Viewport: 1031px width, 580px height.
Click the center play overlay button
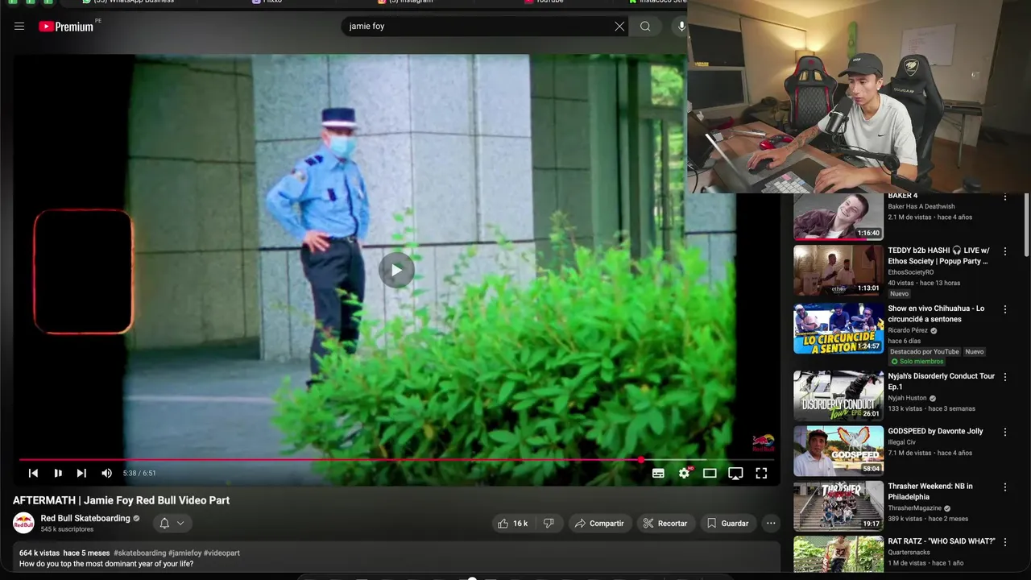click(396, 270)
